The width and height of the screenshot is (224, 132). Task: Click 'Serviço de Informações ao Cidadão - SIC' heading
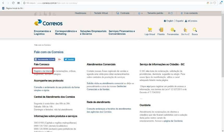162,64
